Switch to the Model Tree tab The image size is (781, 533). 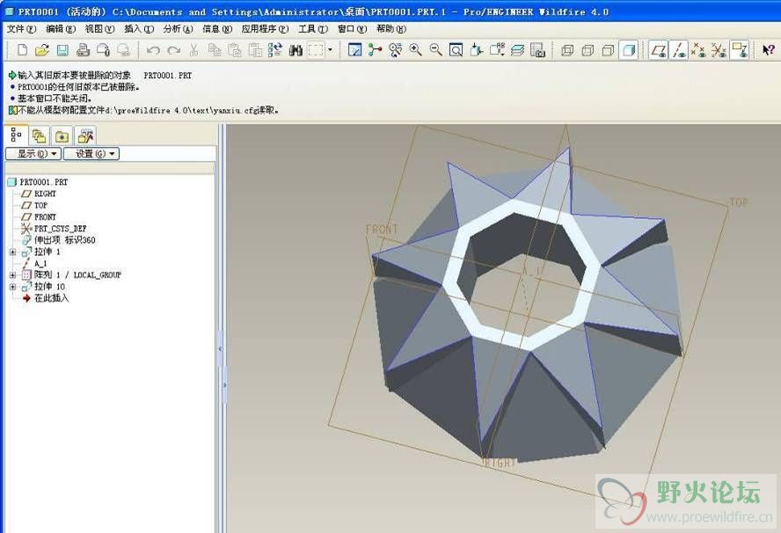coord(16,135)
